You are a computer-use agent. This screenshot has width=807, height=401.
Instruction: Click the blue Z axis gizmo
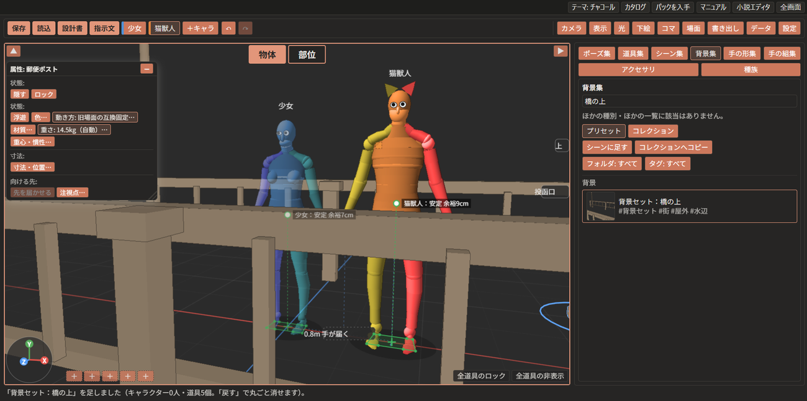(24, 361)
